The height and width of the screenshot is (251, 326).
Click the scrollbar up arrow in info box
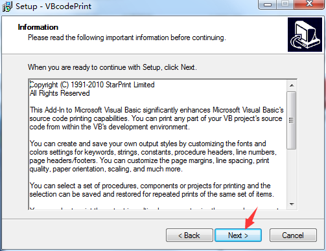click(x=292, y=85)
